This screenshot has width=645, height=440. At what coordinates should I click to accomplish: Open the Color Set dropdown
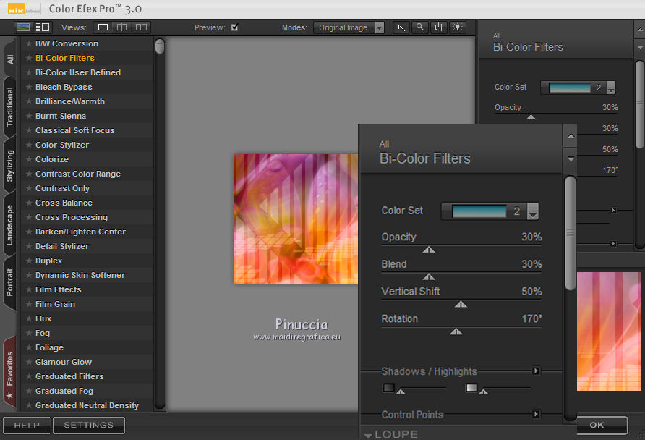533,211
